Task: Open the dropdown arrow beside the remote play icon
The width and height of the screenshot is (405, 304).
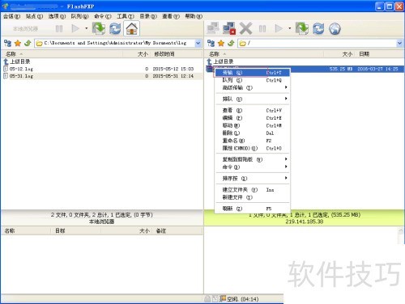Action: click(290, 28)
